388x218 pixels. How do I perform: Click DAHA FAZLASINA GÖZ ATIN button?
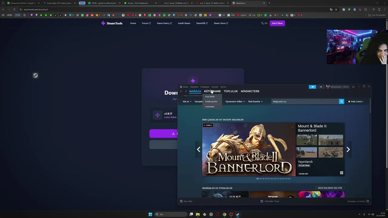(330, 188)
